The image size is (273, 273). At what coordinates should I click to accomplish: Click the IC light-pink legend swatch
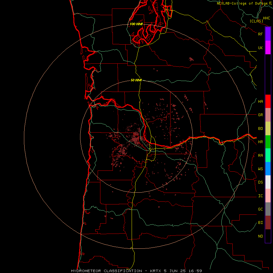268,196
